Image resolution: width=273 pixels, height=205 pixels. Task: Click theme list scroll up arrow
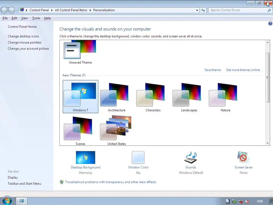[x=268, y=42]
